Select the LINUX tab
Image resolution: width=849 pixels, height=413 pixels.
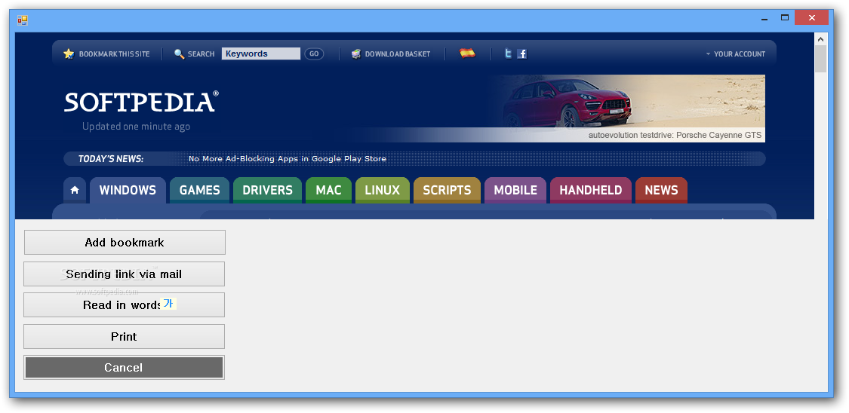(x=383, y=190)
